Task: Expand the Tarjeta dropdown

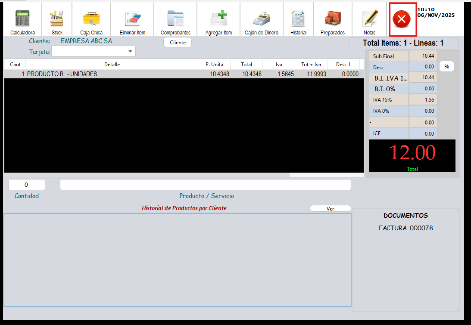Action: [x=130, y=52]
